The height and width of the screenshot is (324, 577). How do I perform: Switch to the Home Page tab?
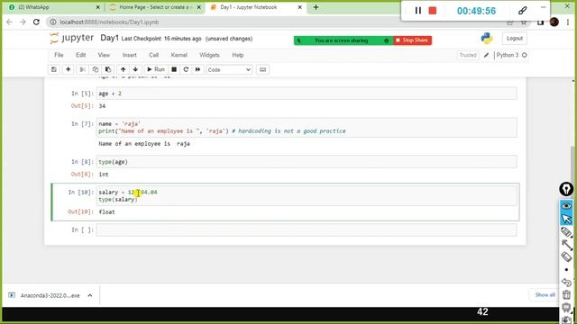(x=154, y=7)
